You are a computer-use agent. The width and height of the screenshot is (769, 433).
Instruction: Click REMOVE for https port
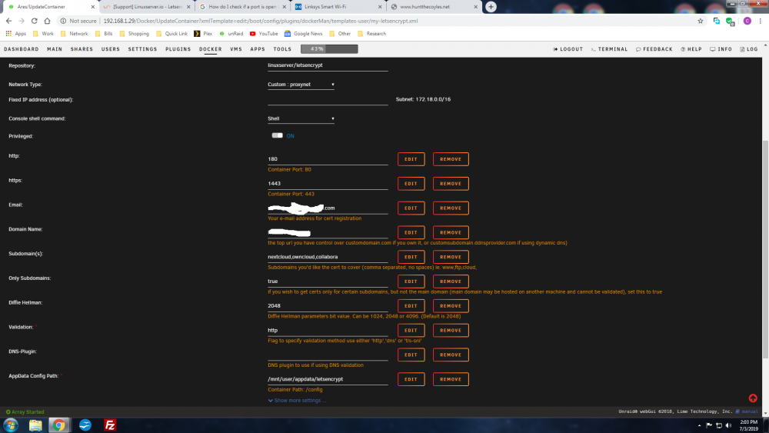[451, 183]
